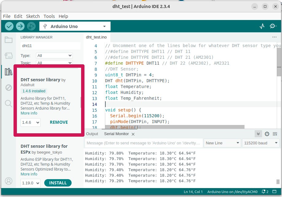Viewport: 282px width, 197px height.
Task: Open the 115200 baud rate dropdown
Action: [260, 143]
